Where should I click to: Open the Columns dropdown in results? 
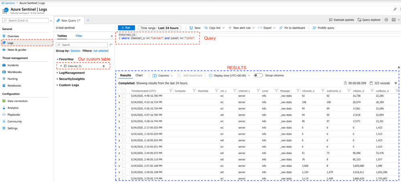pos(163,76)
